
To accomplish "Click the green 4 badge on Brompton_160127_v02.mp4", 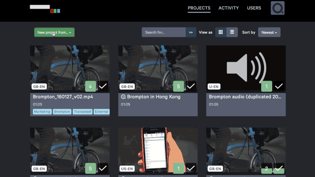I will [x=90, y=86].
